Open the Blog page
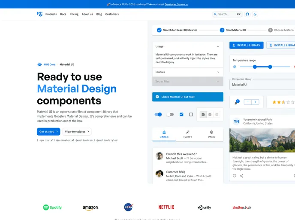295x220 pixels. click(99, 14)
